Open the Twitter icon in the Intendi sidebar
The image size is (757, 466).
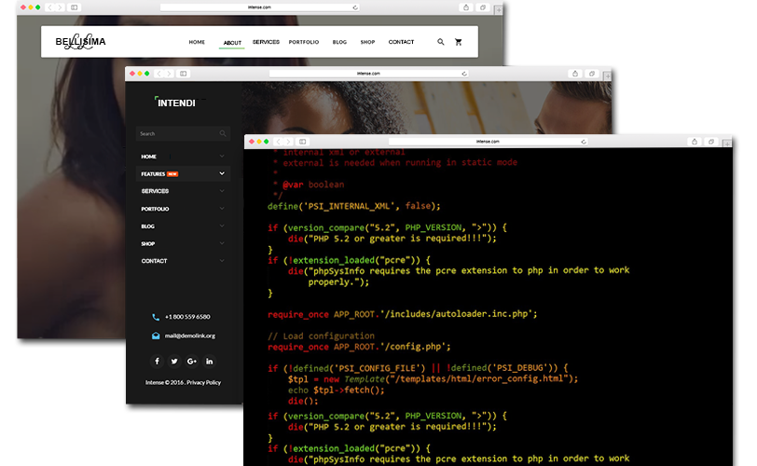[x=174, y=361]
